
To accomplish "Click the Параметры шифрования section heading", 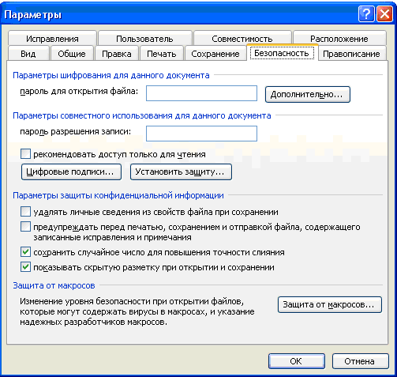I will [x=111, y=75].
